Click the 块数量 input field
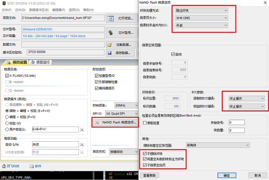 [237, 130]
